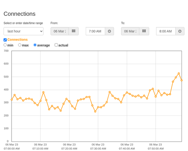188x151 pixels.
Task: Select the max radio button
Action: click(20, 45)
